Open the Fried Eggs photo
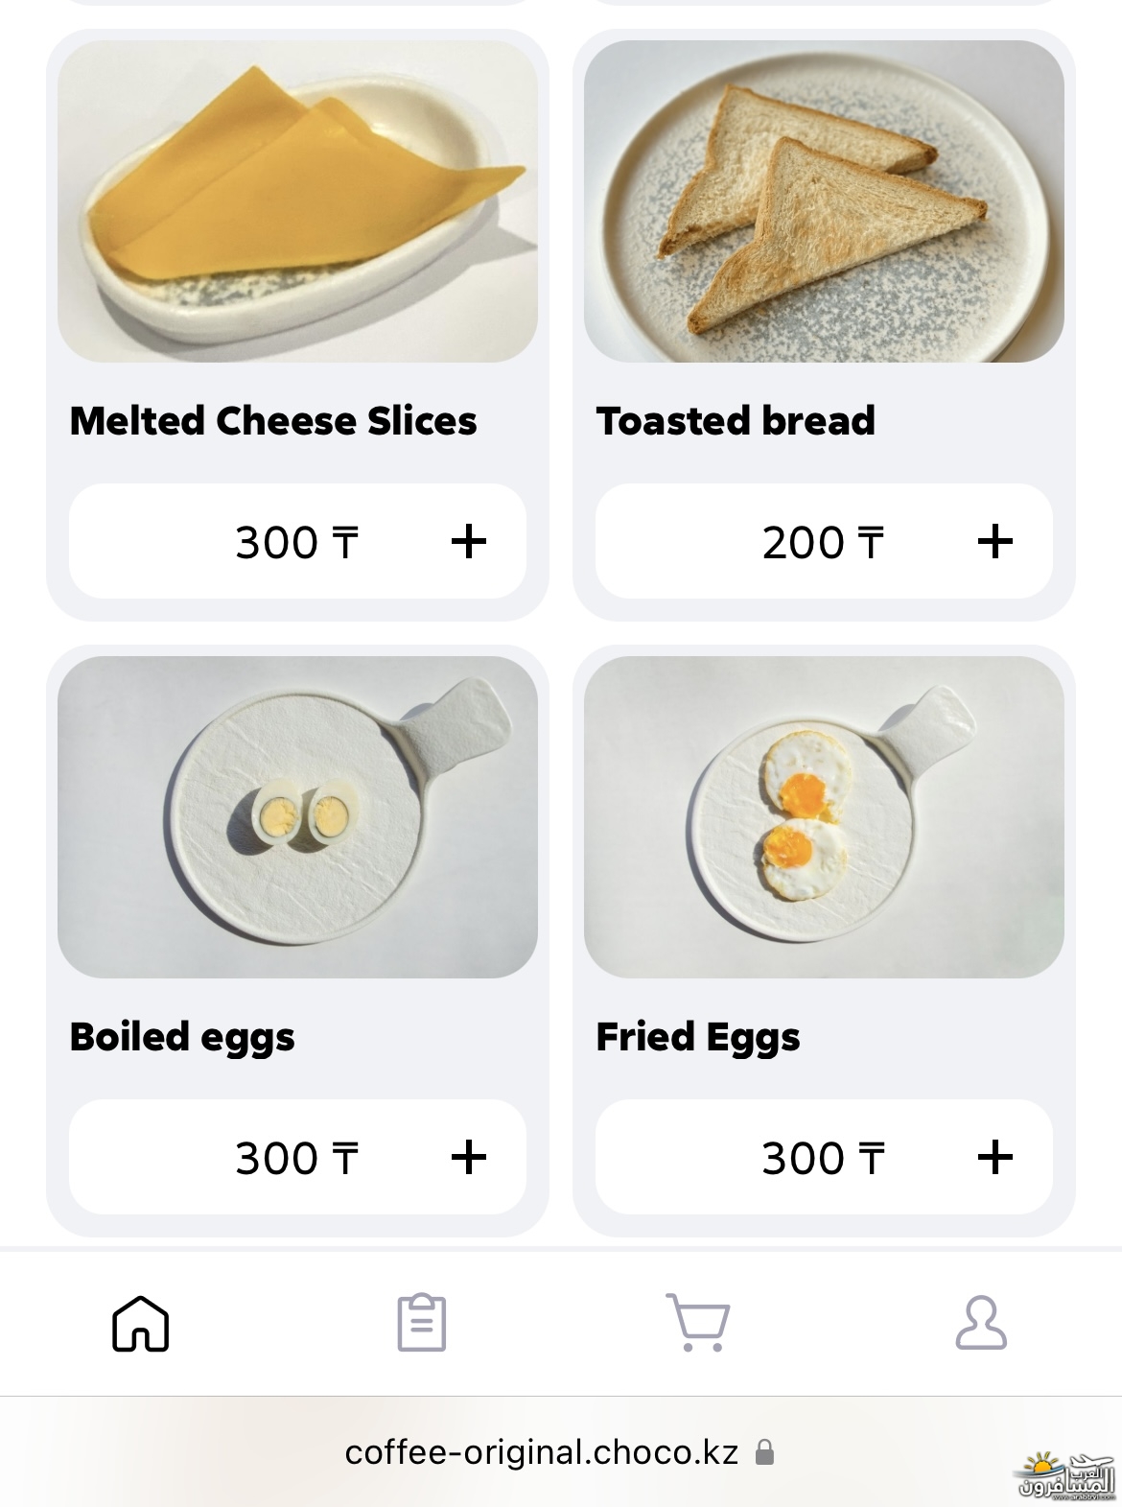This screenshot has height=1507, width=1122. pos(824,817)
